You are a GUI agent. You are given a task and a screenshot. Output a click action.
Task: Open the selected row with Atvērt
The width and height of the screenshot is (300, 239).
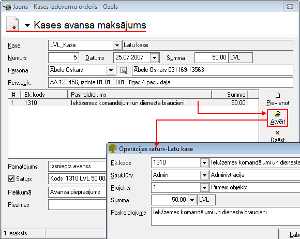tap(277, 118)
